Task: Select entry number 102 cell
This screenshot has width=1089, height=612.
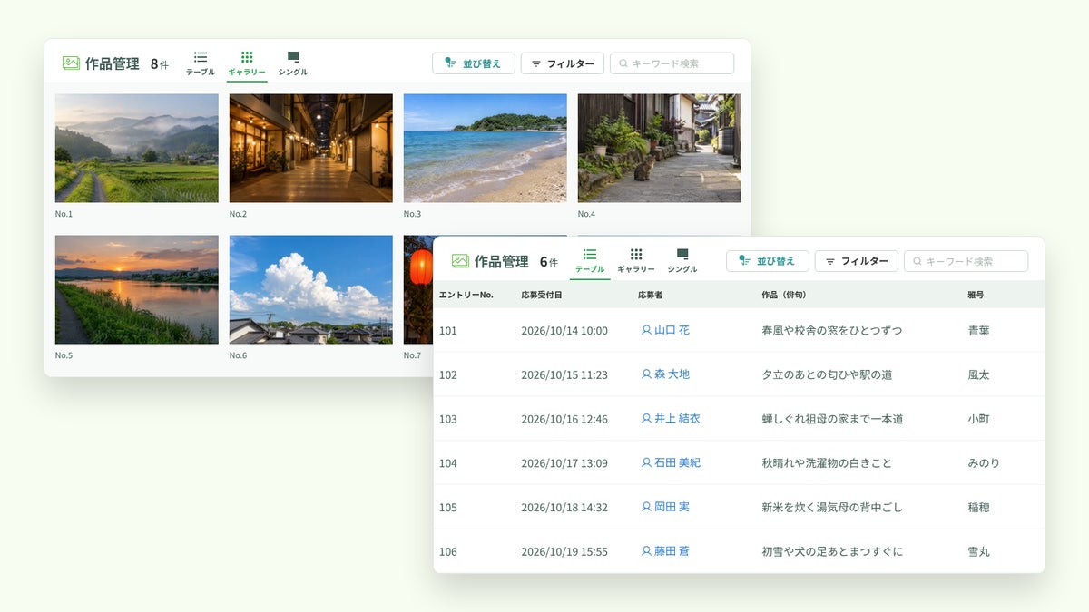Action: tap(448, 375)
